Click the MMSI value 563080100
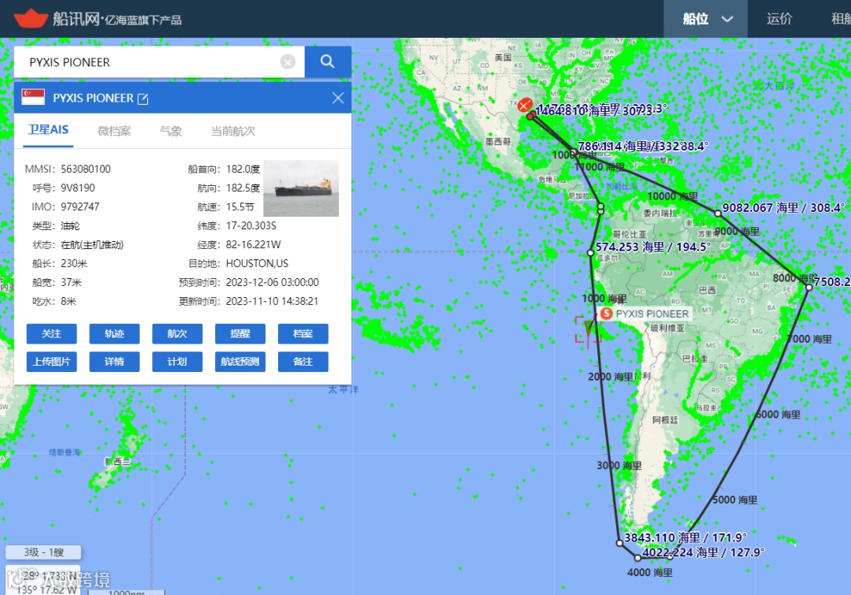Viewport: 851px width, 595px height. point(86,169)
